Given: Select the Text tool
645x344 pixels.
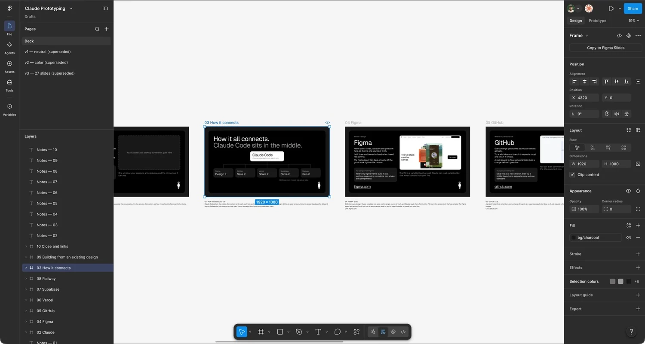Looking at the screenshot, I should coord(318,332).
